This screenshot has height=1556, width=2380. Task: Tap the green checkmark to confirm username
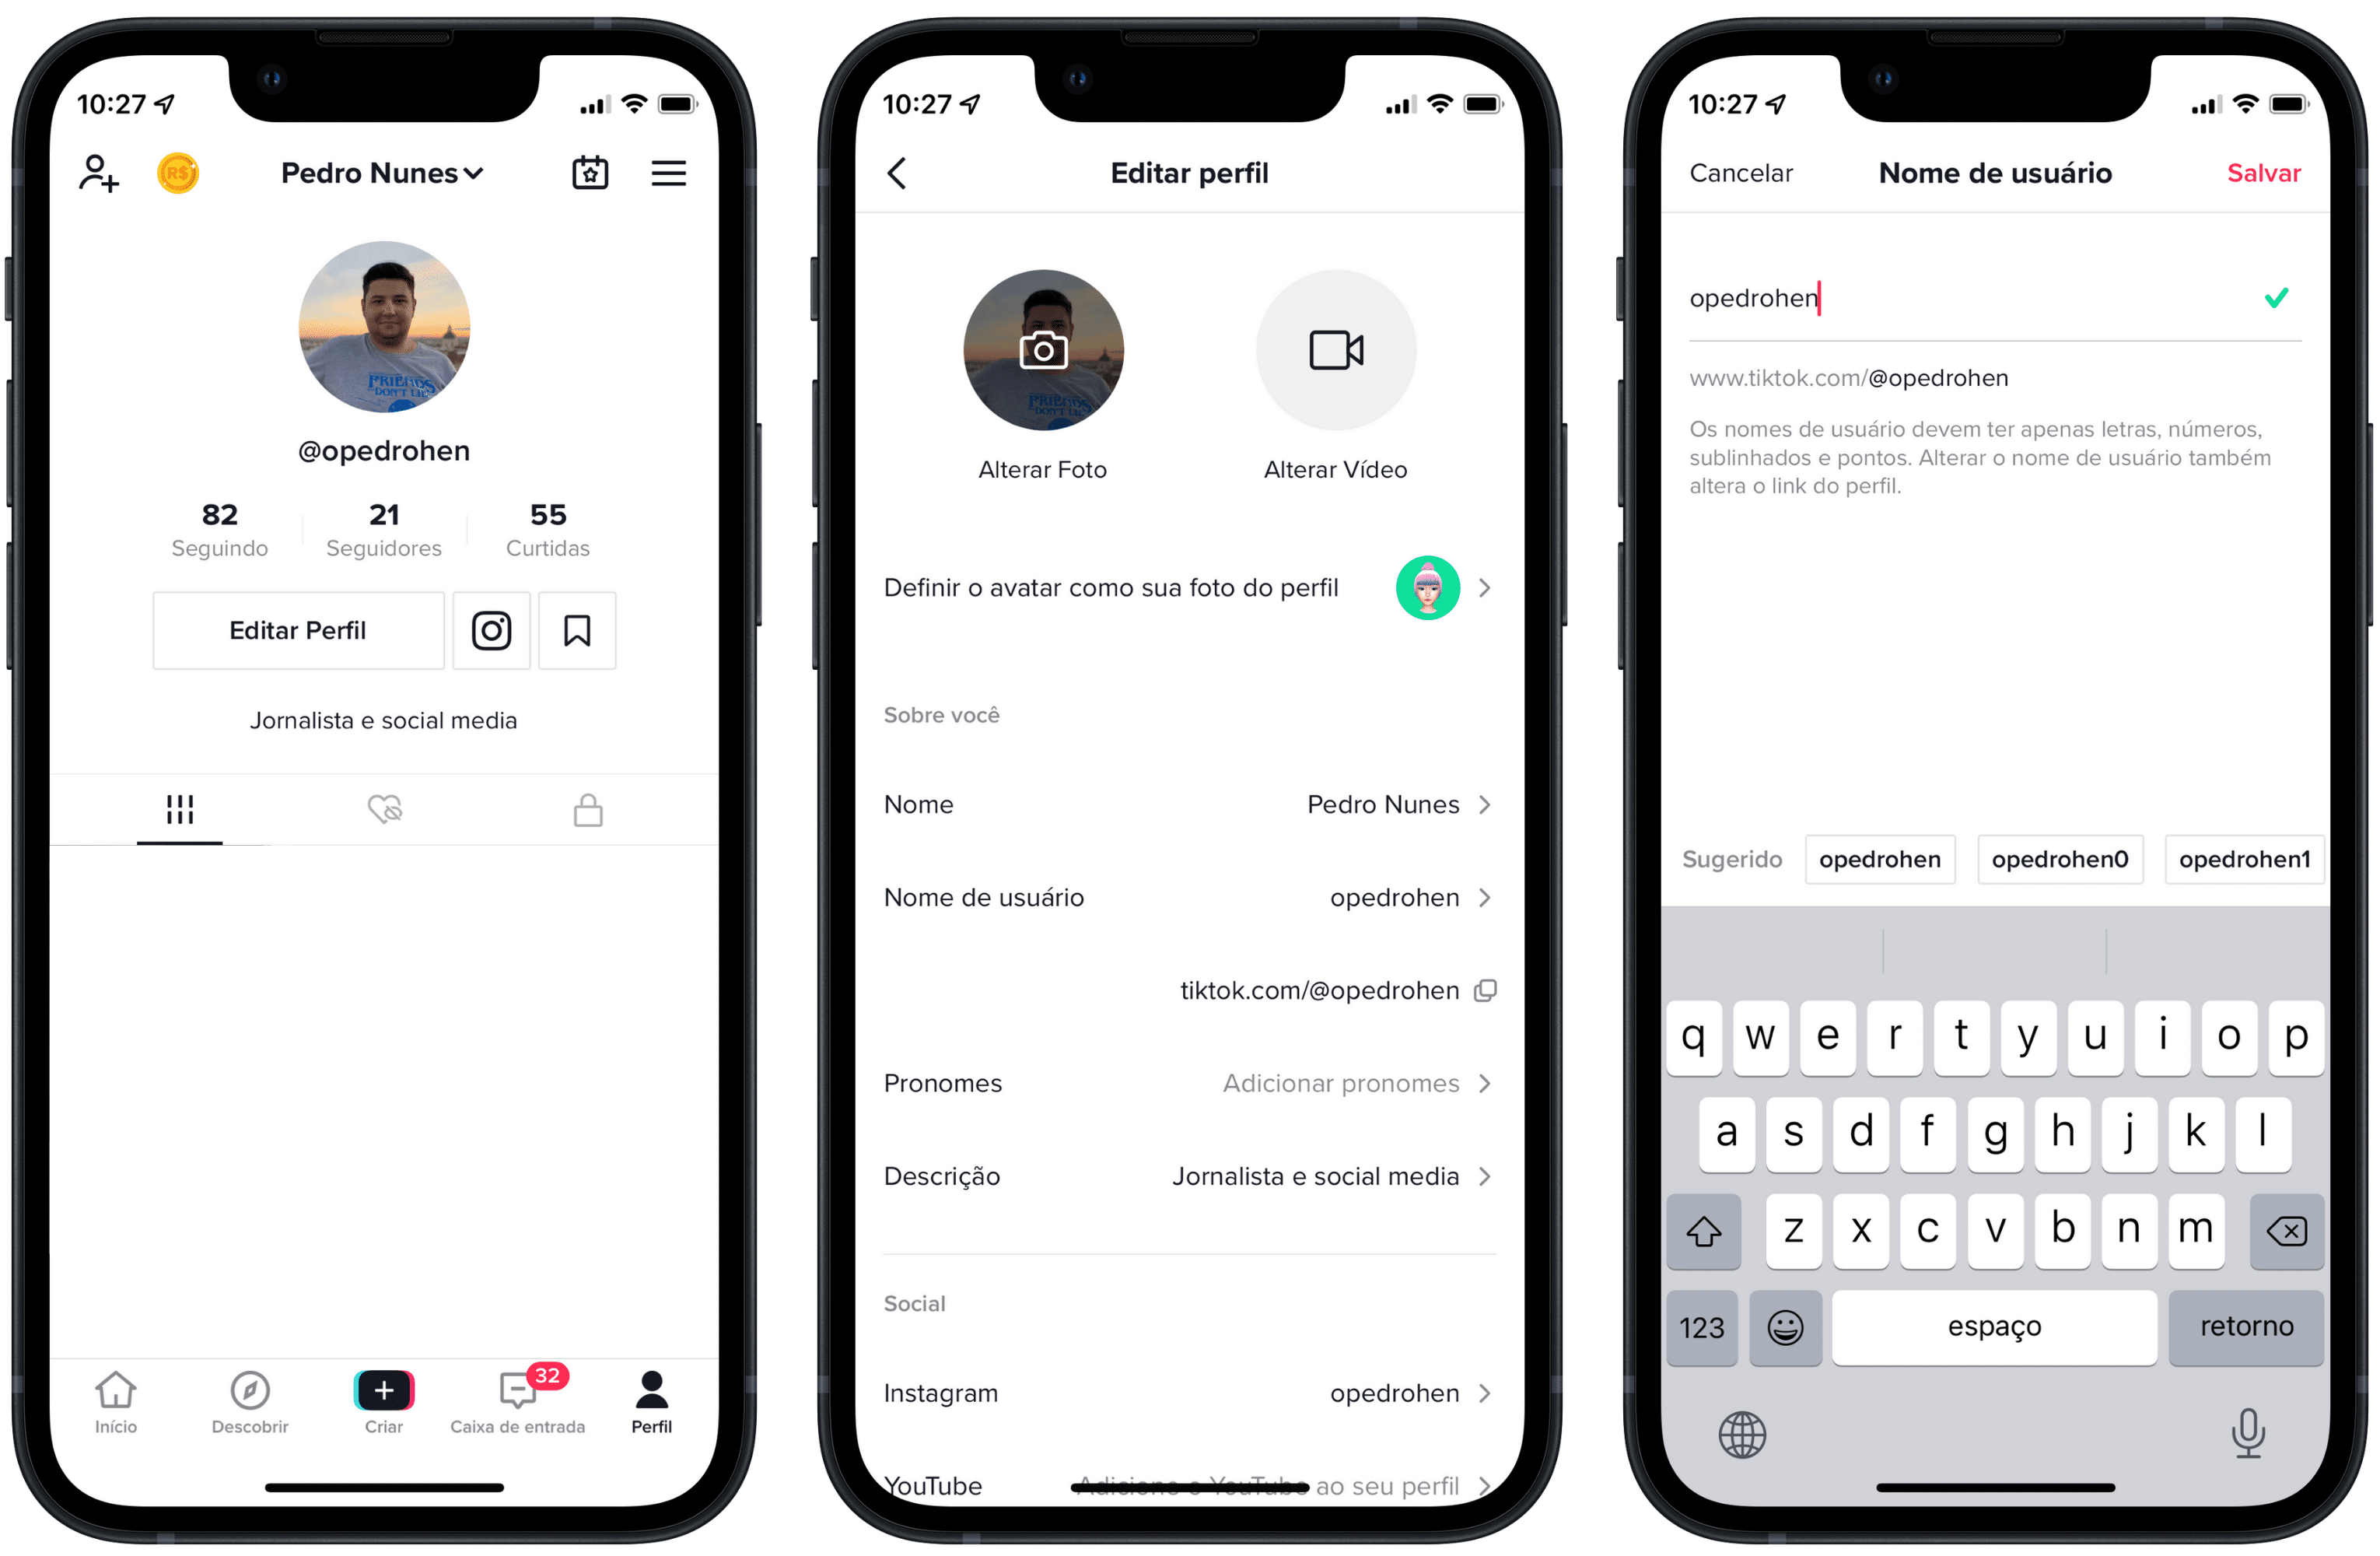point(2276,299)
